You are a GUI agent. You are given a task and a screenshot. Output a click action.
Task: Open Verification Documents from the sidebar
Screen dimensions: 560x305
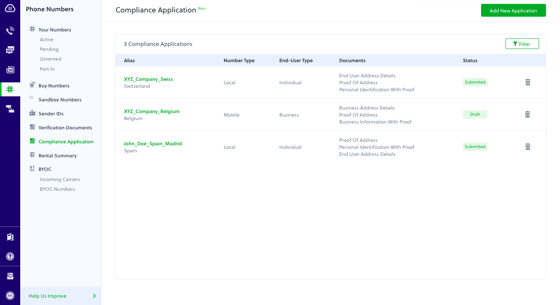(x=65, y=127)
